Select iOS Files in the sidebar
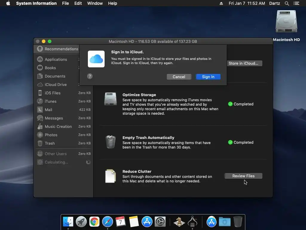The height and width of the screenshot is (230, 306). click(x=64, y=93)
